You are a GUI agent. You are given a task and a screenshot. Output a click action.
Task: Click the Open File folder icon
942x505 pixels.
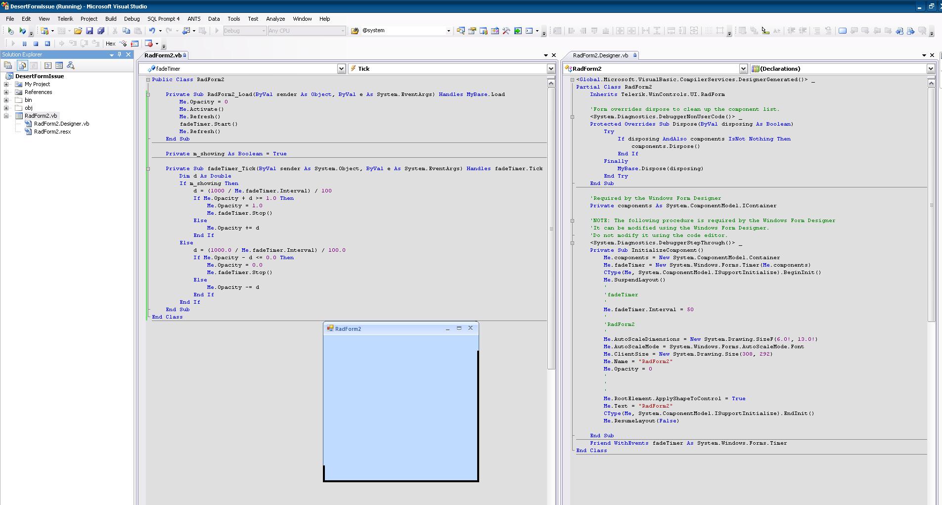78,31
